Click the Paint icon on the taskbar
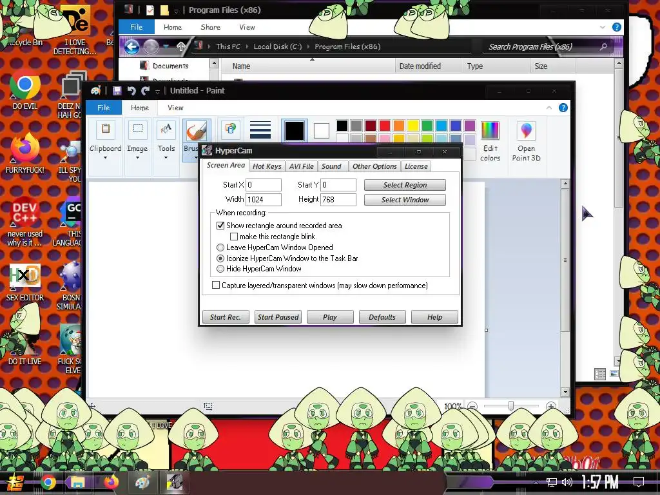The height and width of the screenshot is (495, 660). pyautogui.click(x=142, y=482)
